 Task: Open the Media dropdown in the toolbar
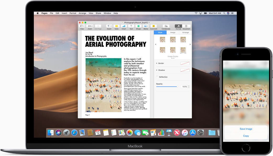click(146, 26)
